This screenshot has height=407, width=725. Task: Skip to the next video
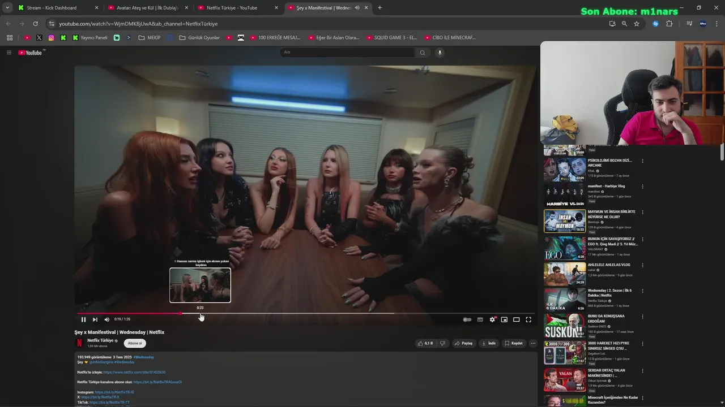point(95,319)
